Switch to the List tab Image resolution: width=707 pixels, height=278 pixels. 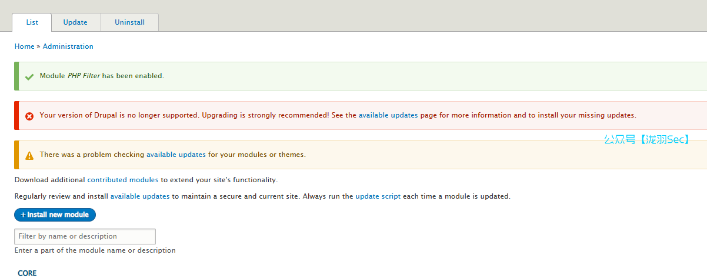point(32,22)
